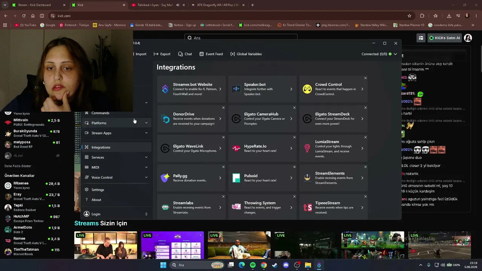Image resolution: width=482 pixels, height=271 pixels.
Task: Open the Event Feed menu item
Action: (x=211, y=54)
